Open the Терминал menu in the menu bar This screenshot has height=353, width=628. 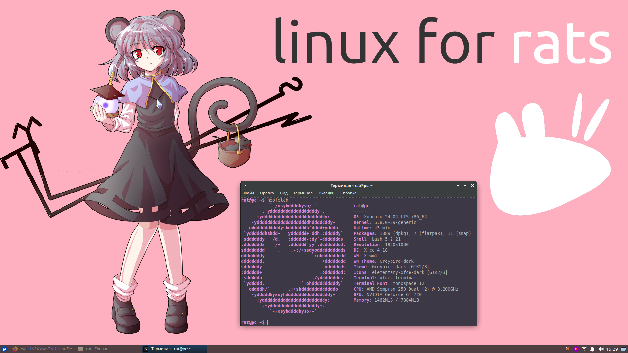pos(303,193)
